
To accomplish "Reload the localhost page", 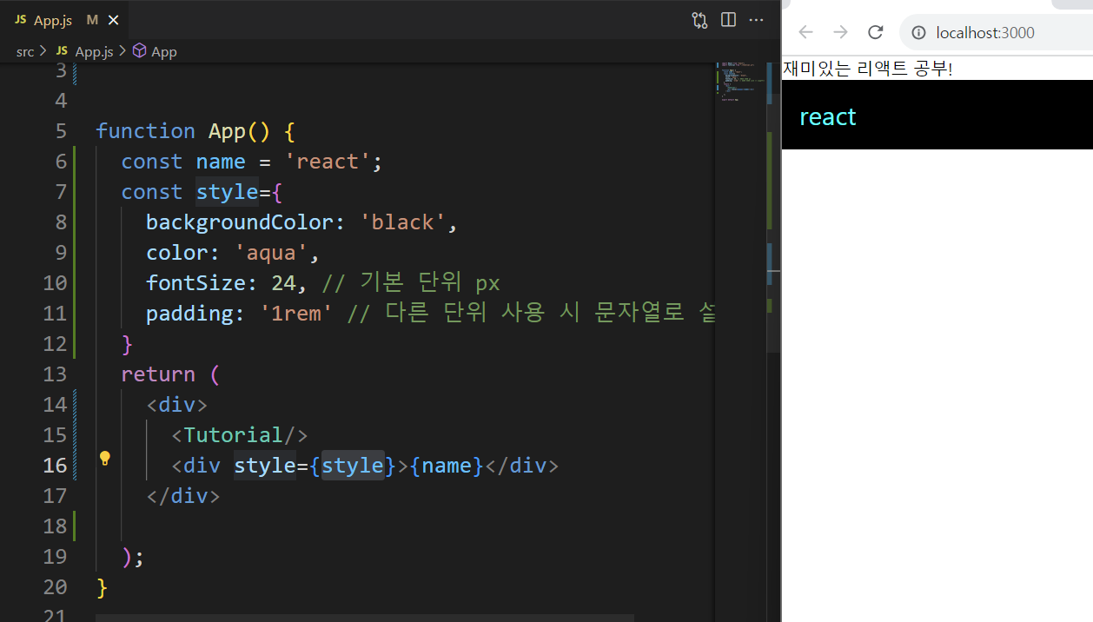I will click(x=876, y=32).
